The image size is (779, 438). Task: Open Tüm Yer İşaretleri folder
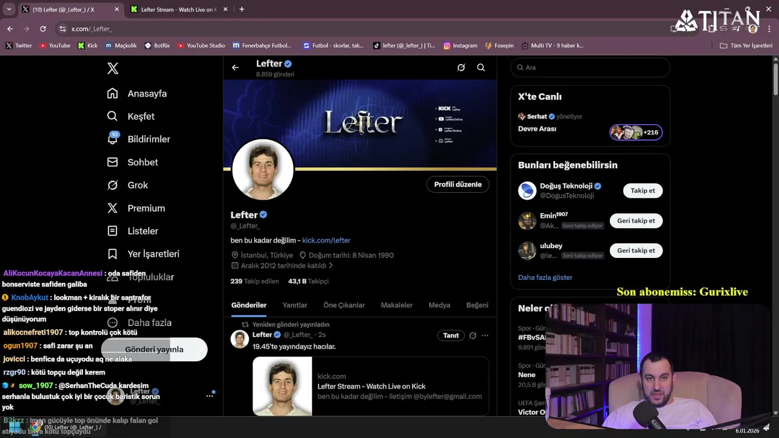pyautogui.click(x=746, y=46)
